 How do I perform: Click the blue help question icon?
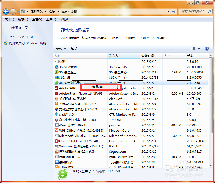tap(207, 49)
